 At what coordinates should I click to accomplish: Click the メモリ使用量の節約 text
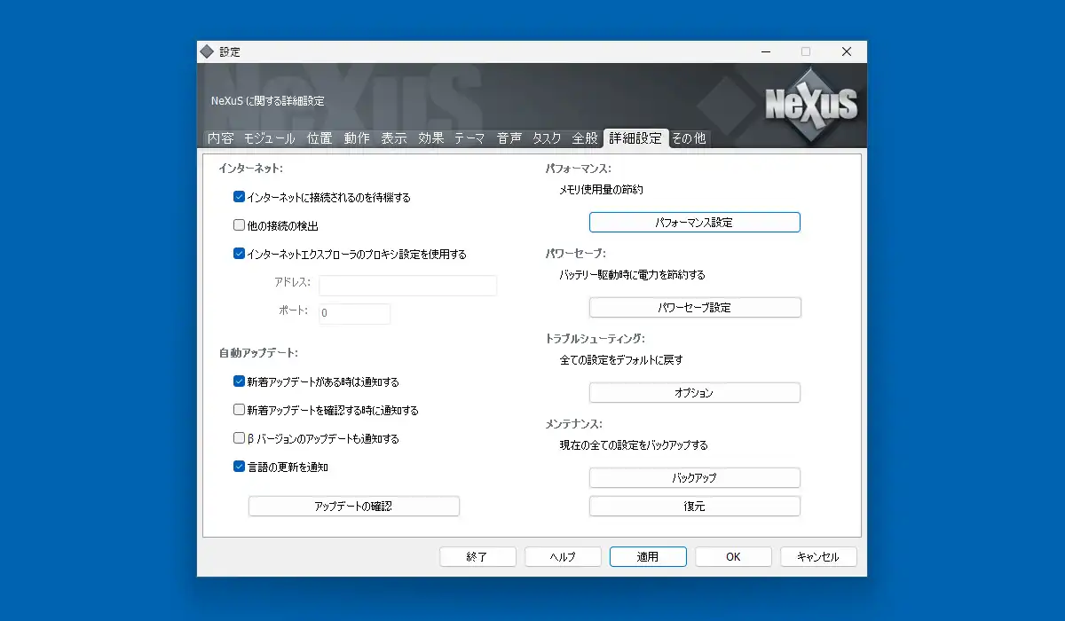601,190
